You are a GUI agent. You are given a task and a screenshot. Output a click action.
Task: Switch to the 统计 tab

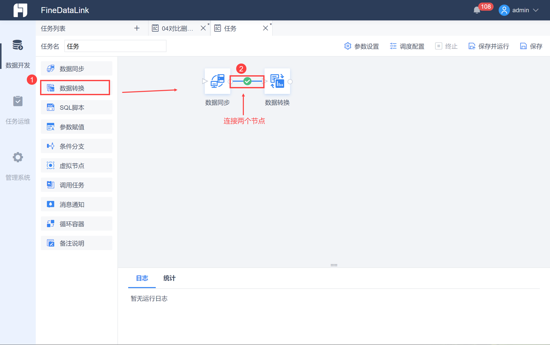(169, 278)
